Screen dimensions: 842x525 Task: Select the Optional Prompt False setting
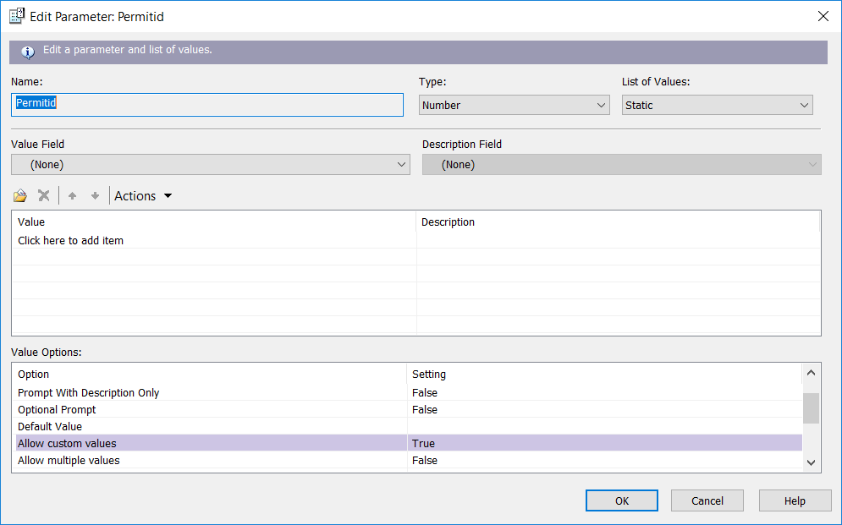coord(604,410)
